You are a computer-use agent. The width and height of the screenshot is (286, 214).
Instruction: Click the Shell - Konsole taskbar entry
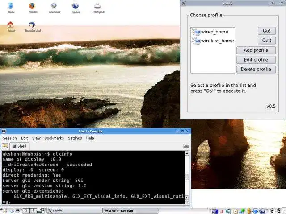coord(130,210)
